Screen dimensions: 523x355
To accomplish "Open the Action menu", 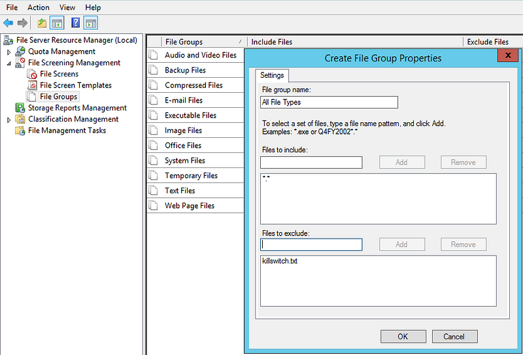I will coord(39,7).
